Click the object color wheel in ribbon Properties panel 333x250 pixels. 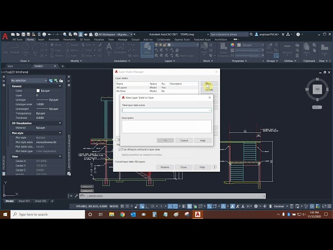(x=233, y=45)
